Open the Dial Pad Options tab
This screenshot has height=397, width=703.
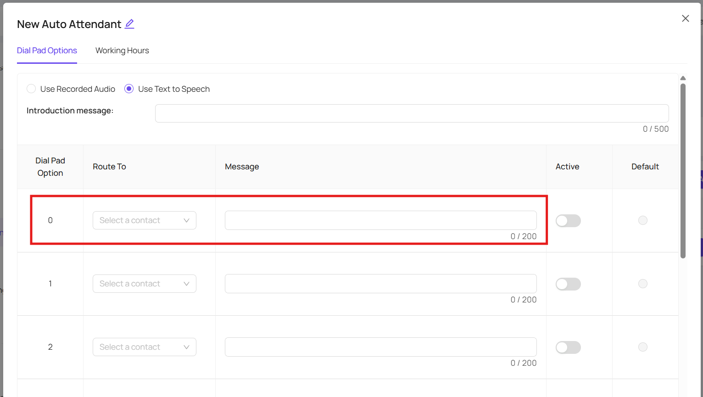pyautogui.click(x=47, y=50)
